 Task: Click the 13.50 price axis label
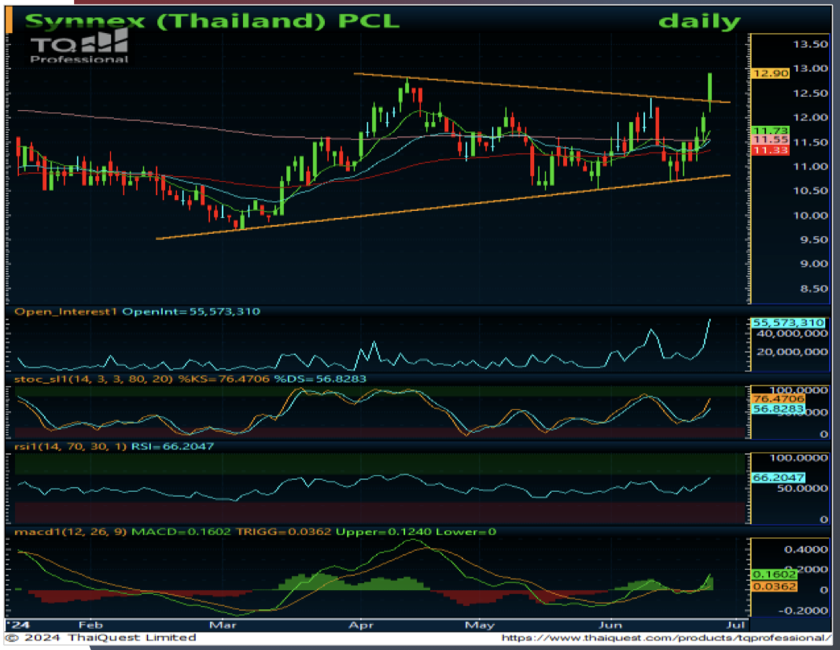810,44
